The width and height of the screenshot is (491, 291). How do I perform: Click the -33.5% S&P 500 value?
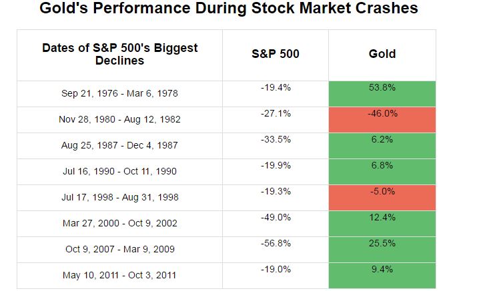coord(276,140)
